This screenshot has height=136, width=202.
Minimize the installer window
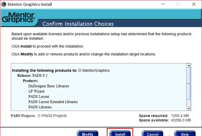[163, 4]
